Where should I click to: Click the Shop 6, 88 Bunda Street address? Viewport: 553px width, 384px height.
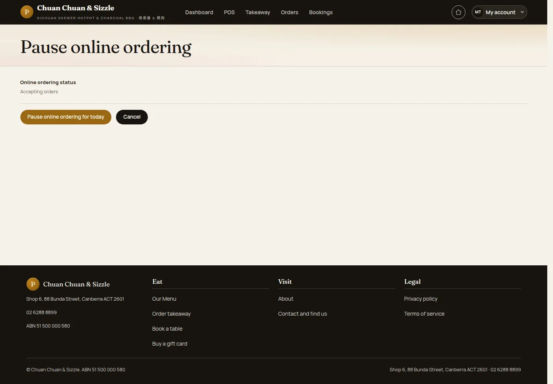tap(75, 299)
